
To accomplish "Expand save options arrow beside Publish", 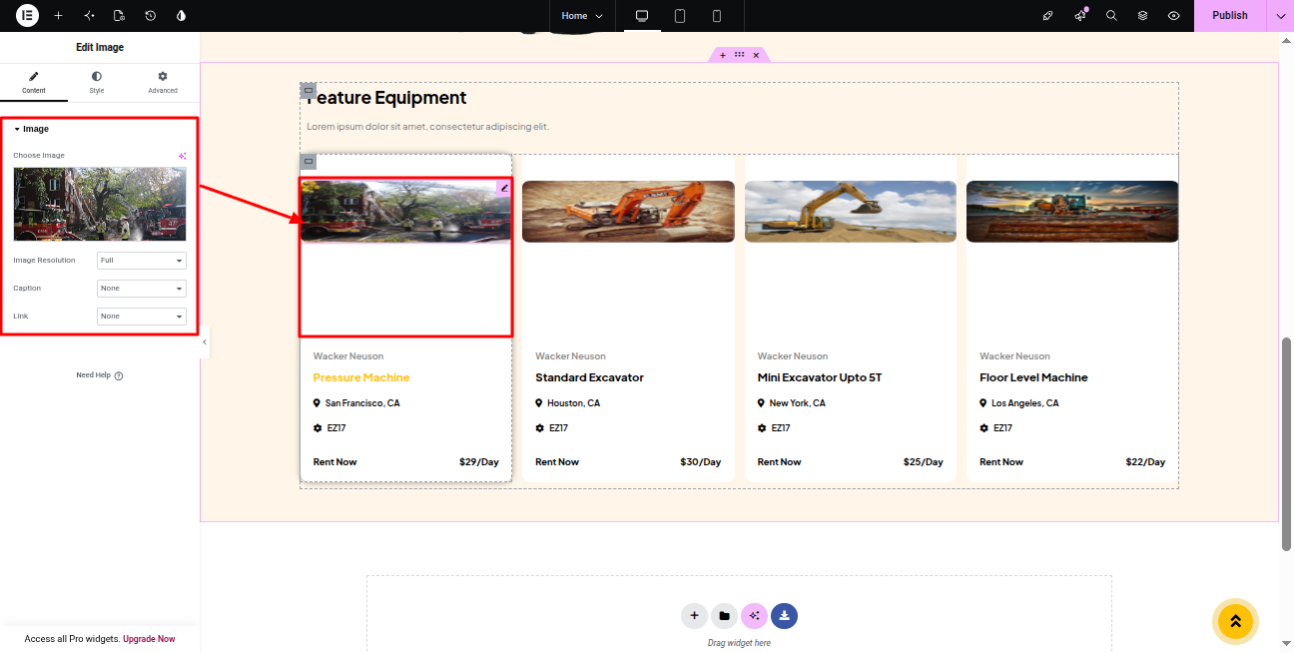I will click(1280, 16).
